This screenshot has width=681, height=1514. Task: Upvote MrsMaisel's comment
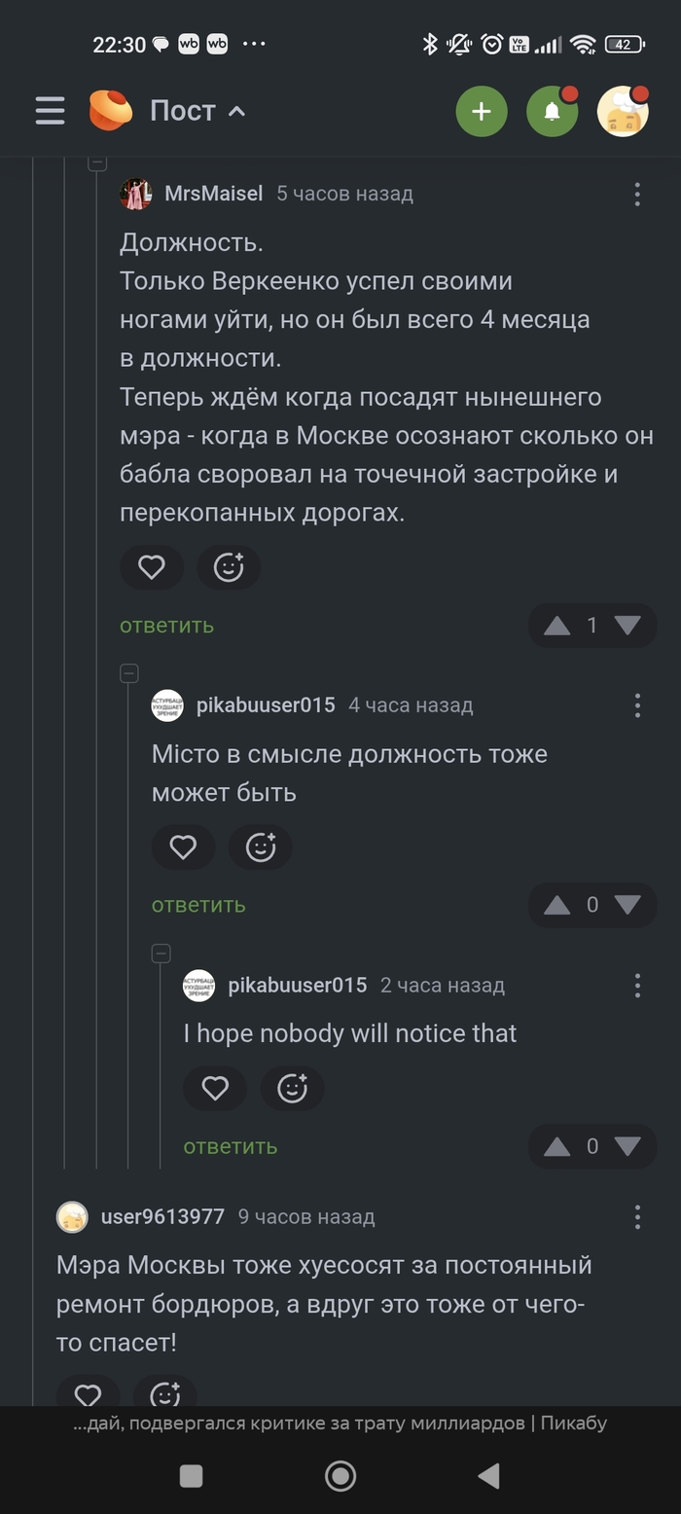point(556,626)
